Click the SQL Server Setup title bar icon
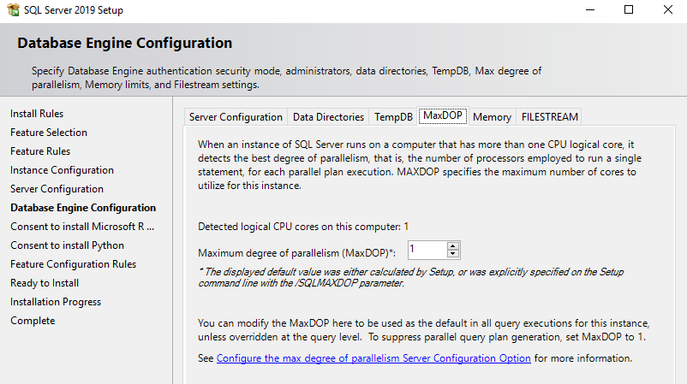The width and height of the screenshot is (687, 384). point(11,10)
